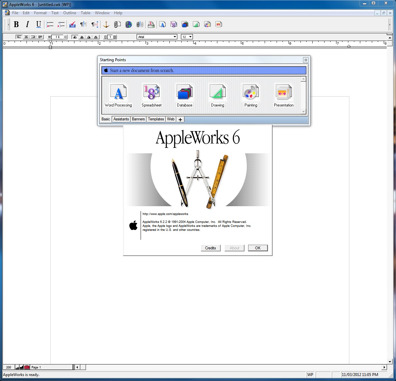Select the decimal-aligned tab stop marker

(96, 37)
